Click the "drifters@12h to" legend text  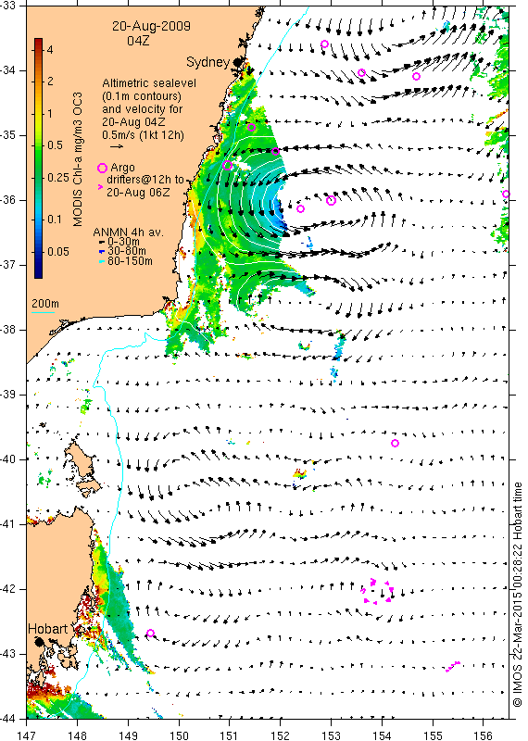[x=145, y=180]
